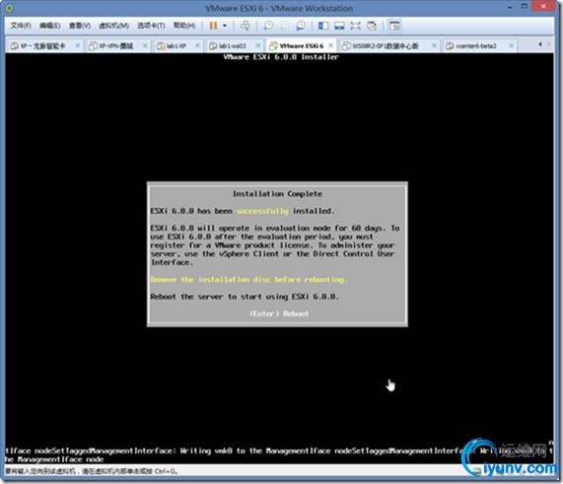Pause the virtual machine with the orange pause icon

click(213, 26)
